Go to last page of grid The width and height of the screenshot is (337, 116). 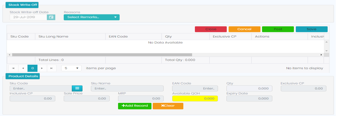(x=52, y=68)
